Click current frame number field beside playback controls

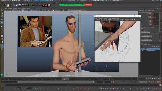click(141, 79)
